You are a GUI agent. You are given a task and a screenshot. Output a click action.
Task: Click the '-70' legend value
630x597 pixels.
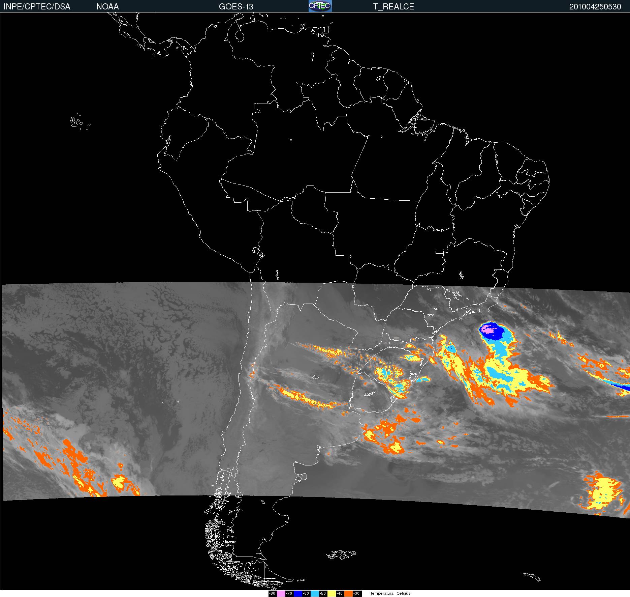click(x=289, y=593)
